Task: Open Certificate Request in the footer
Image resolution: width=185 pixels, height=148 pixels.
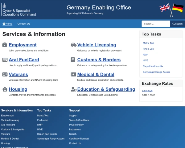Action: point(79,139)
